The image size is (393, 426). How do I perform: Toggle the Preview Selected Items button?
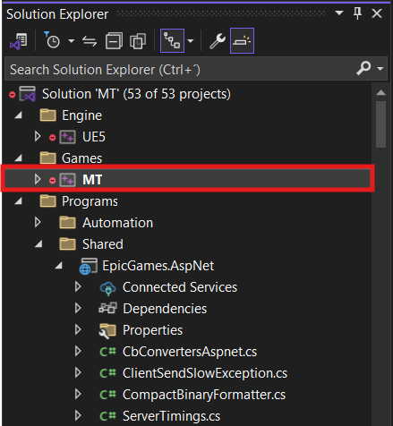242,41
